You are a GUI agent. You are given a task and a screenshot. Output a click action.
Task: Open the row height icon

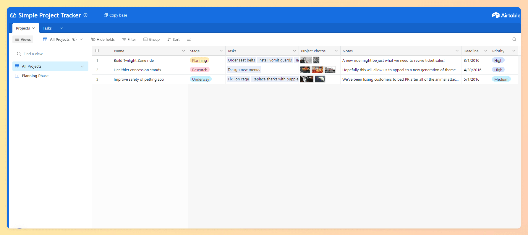coord(189,39)
